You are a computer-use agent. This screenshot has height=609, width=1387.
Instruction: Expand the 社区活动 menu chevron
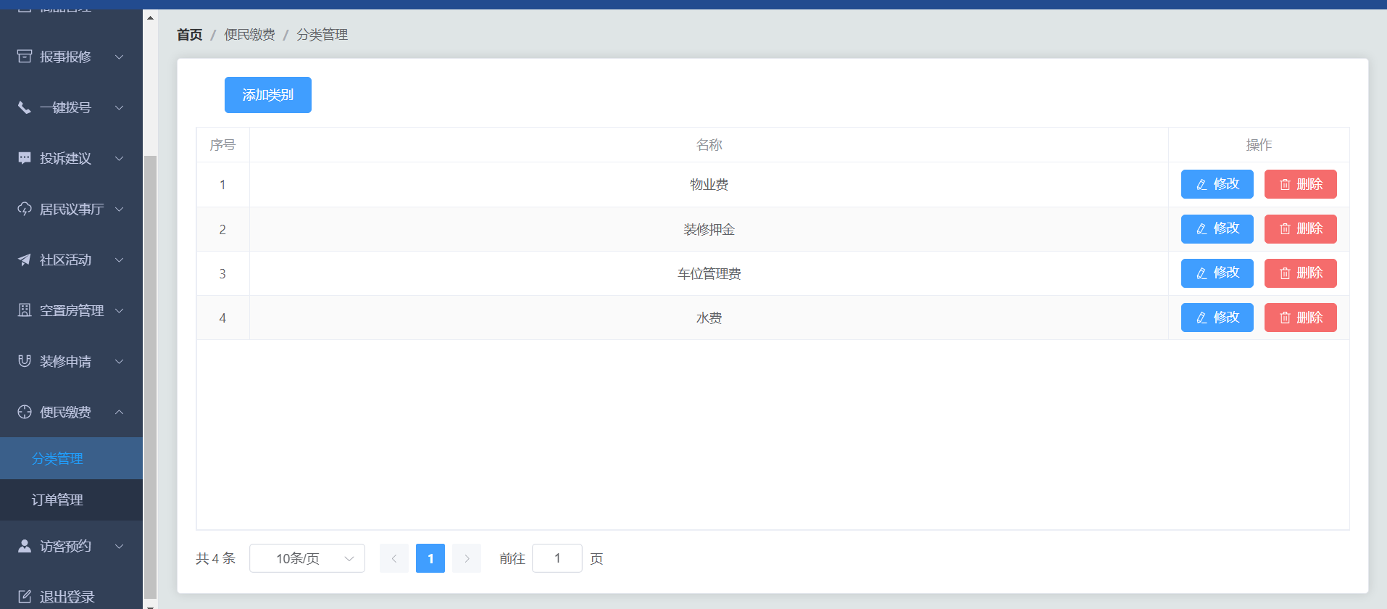click(120, 260)
